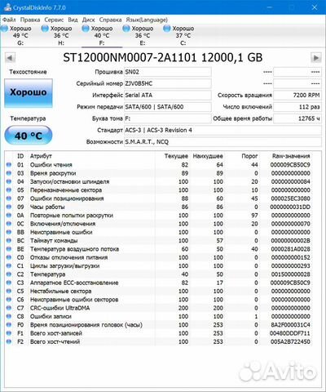The height and width of the screenshot is (392, 326).
Task: Open the Вид menu
Action: pos(73,20)
